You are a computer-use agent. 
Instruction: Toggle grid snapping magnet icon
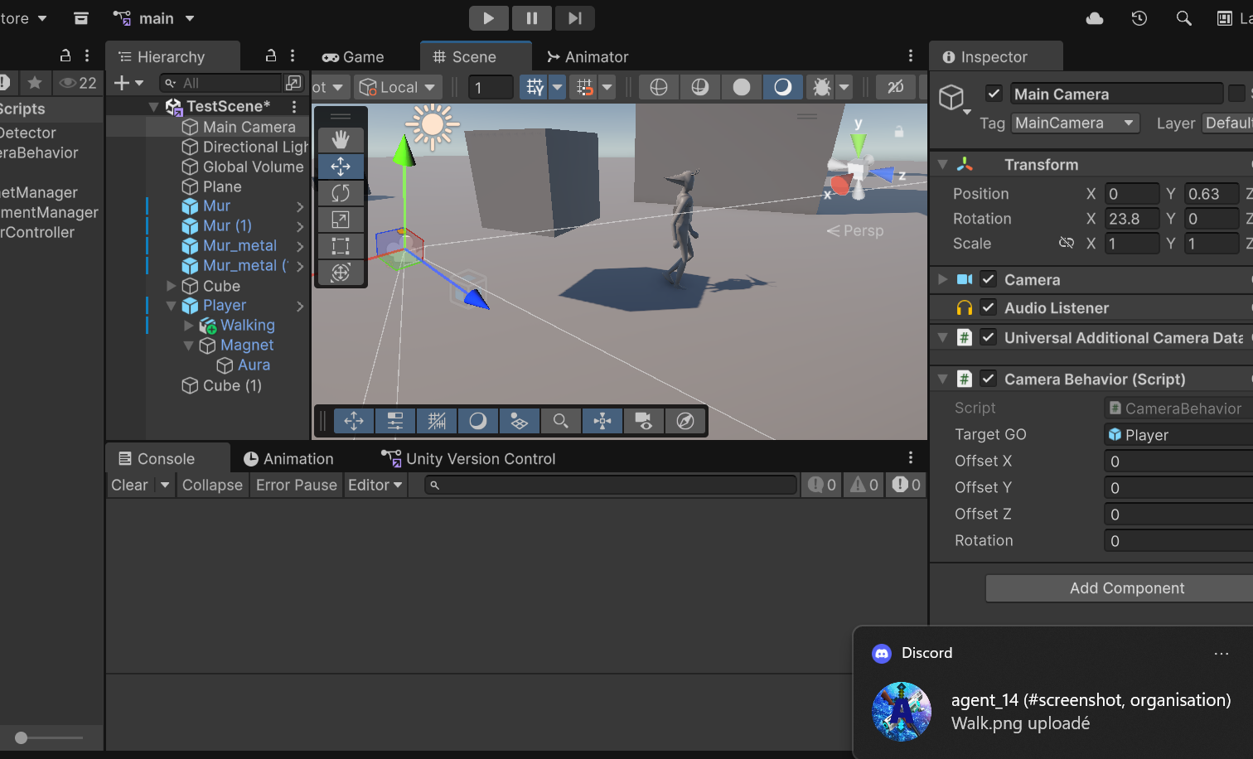coord(585,87)
